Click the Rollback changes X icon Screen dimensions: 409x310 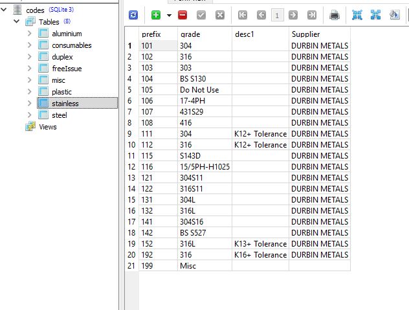pyautogui.click(x=220, y=15)
